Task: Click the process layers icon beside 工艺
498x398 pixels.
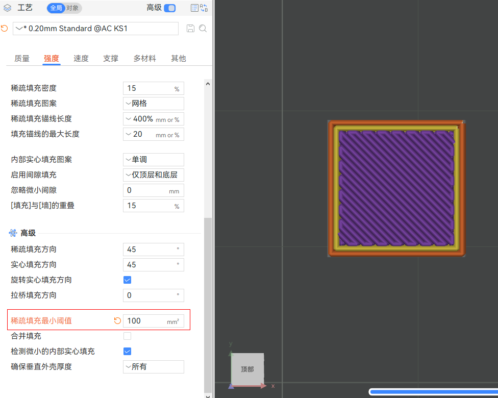Action: [x=7, y=8]
